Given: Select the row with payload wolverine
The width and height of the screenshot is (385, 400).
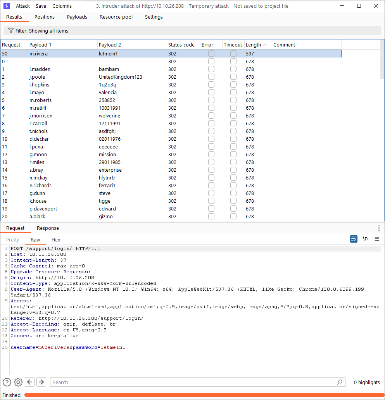Looking at the screenshot, I should pos(171,116).
